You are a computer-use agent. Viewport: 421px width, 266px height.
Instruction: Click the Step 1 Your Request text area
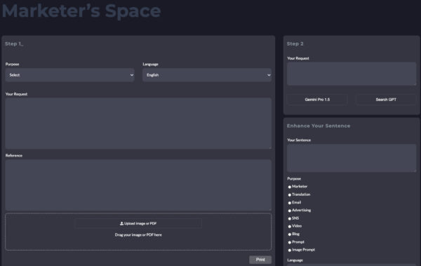138,124
